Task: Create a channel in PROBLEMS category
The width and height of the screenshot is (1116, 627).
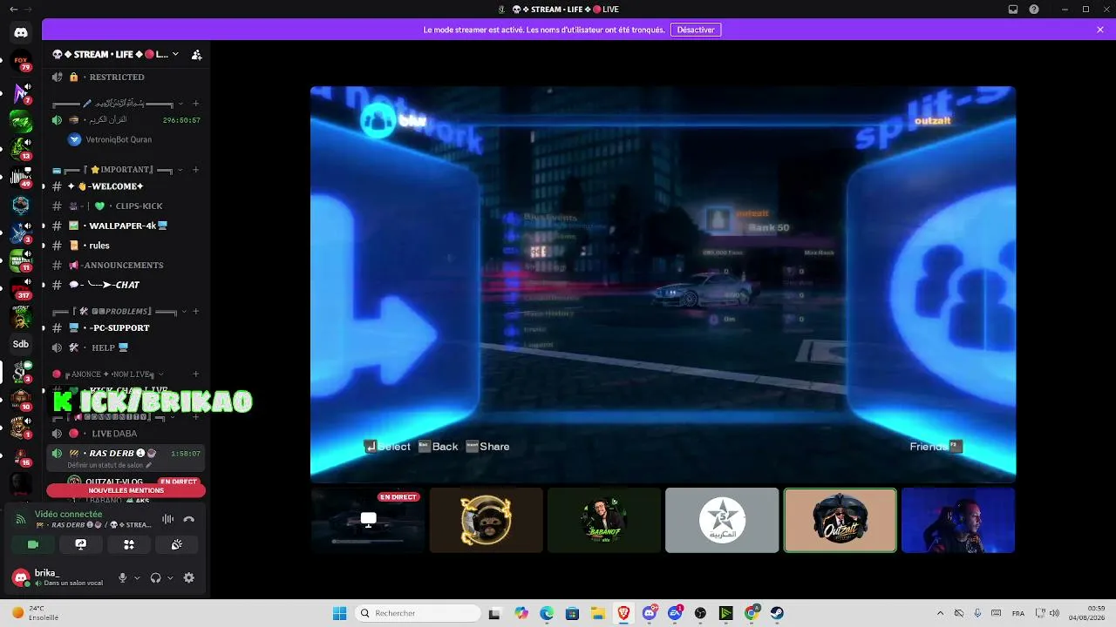Action: click(195, 311)
